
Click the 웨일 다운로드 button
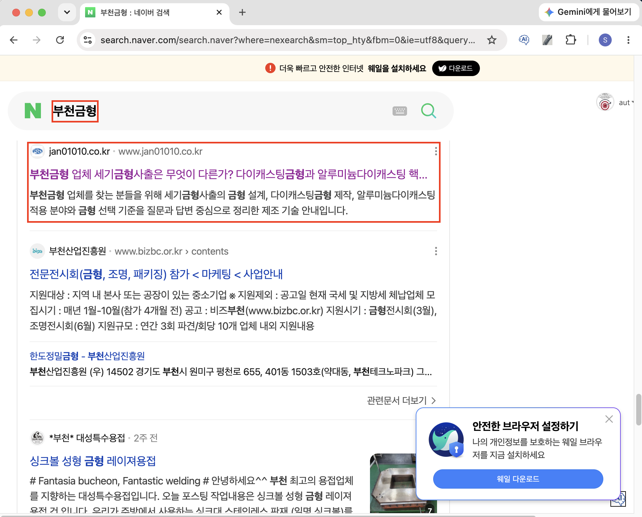point(518,479)
